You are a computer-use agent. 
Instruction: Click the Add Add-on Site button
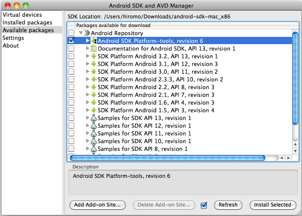click(97, 205)
